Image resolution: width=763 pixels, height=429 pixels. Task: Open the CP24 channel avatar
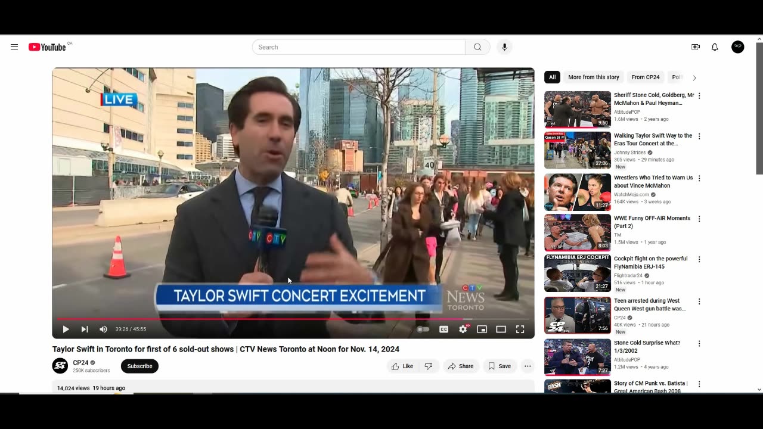point(60,366)
